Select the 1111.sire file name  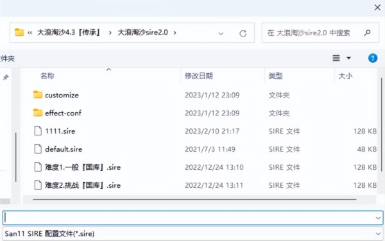point(60,131)
